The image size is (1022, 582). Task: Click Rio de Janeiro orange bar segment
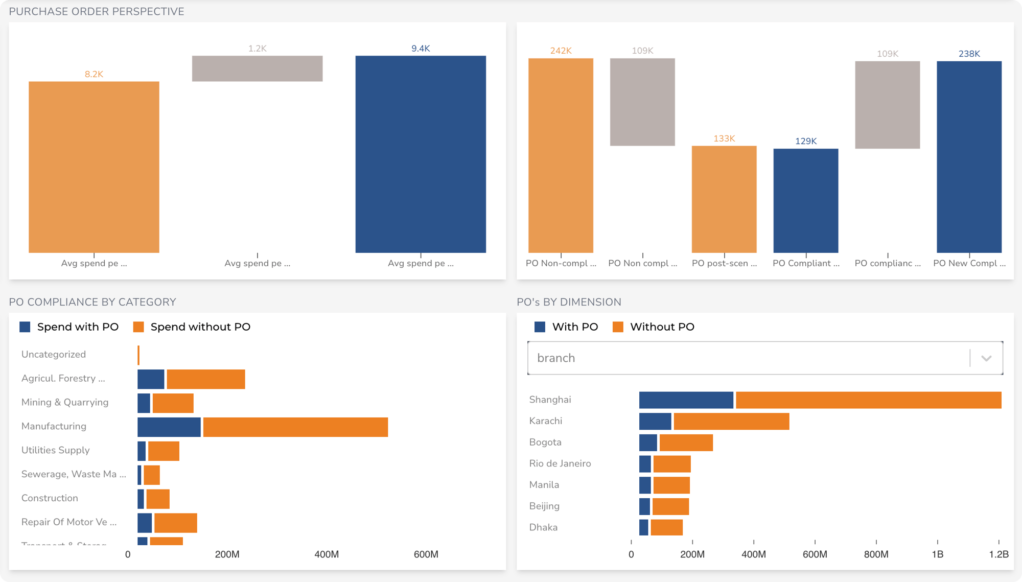[672, 464]
